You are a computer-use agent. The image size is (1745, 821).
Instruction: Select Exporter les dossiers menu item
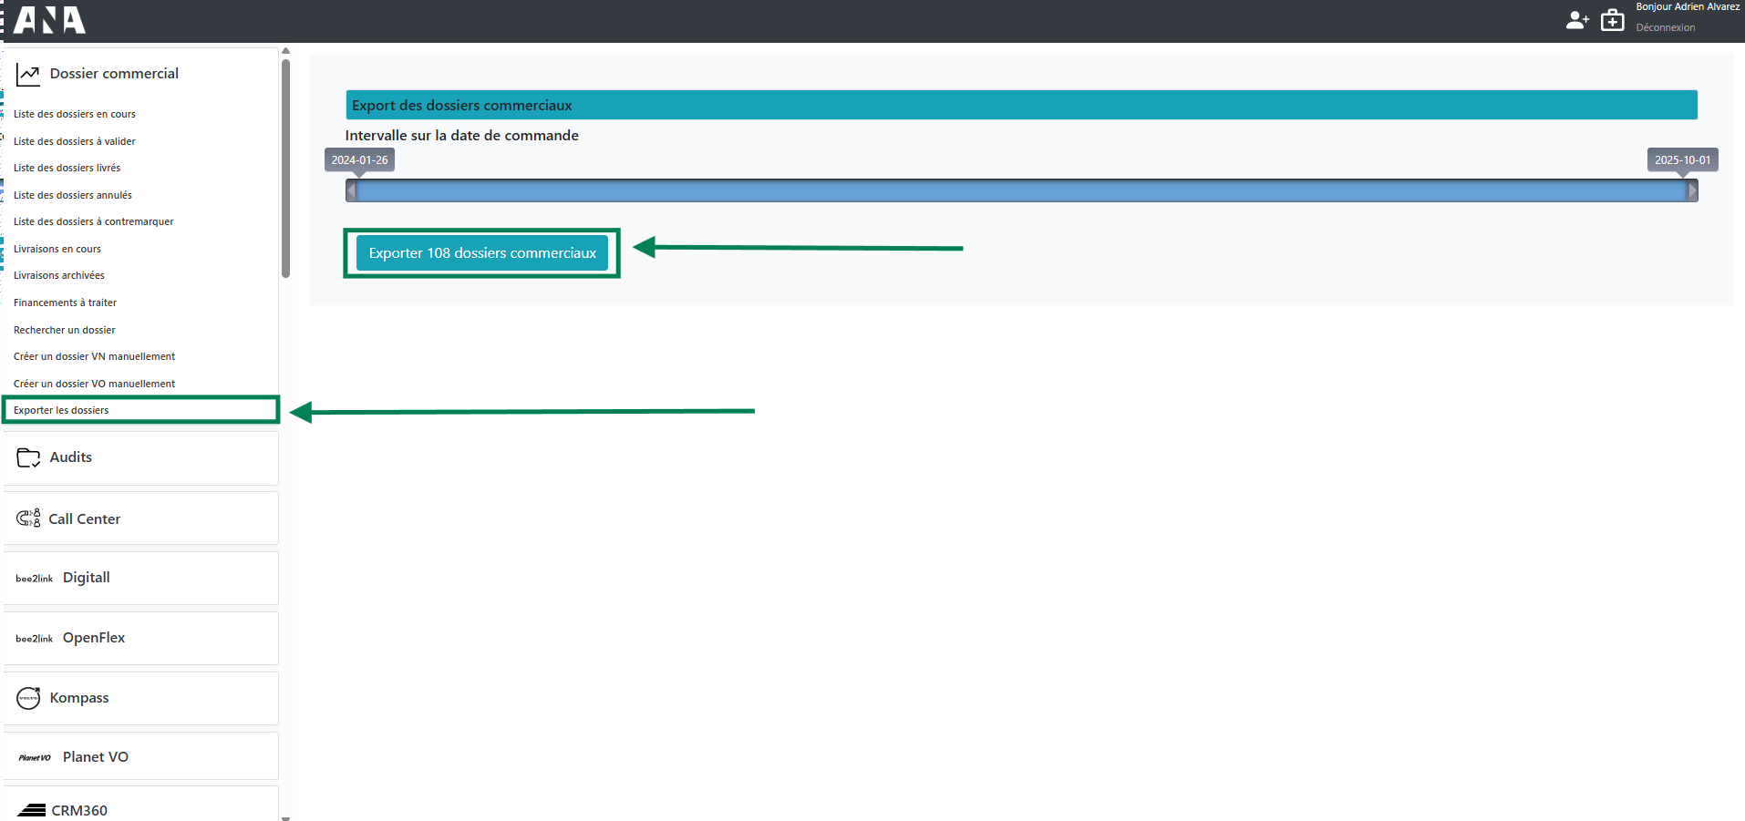61,410
